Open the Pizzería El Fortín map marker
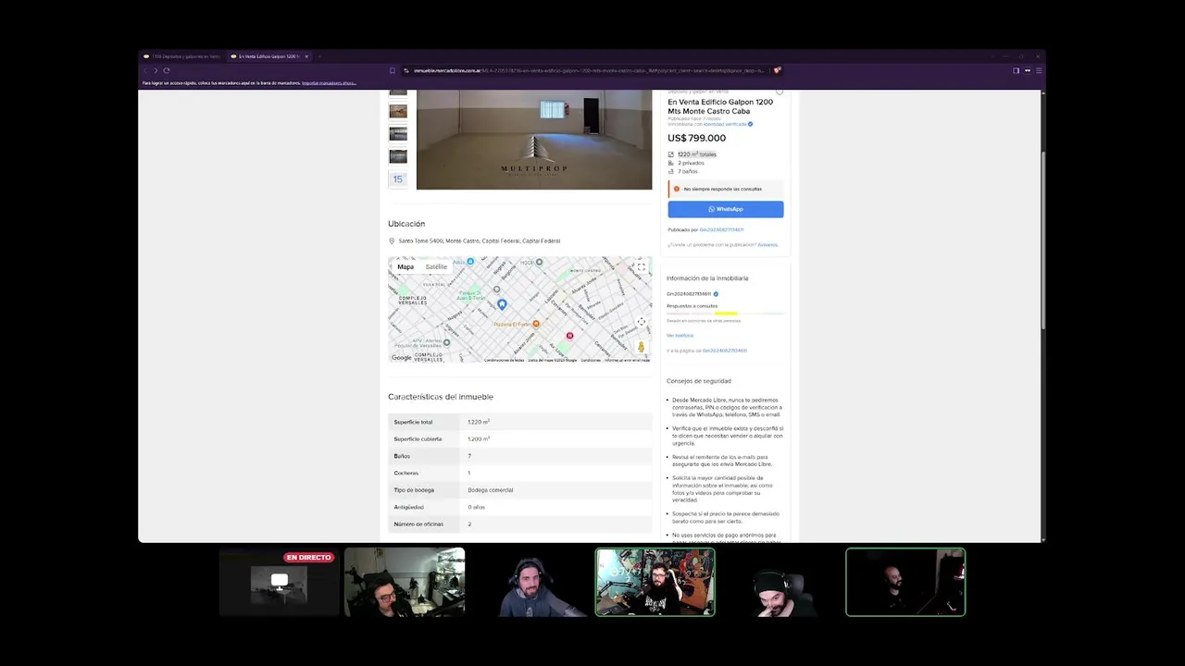1185x666 pixels. point(536,324)
